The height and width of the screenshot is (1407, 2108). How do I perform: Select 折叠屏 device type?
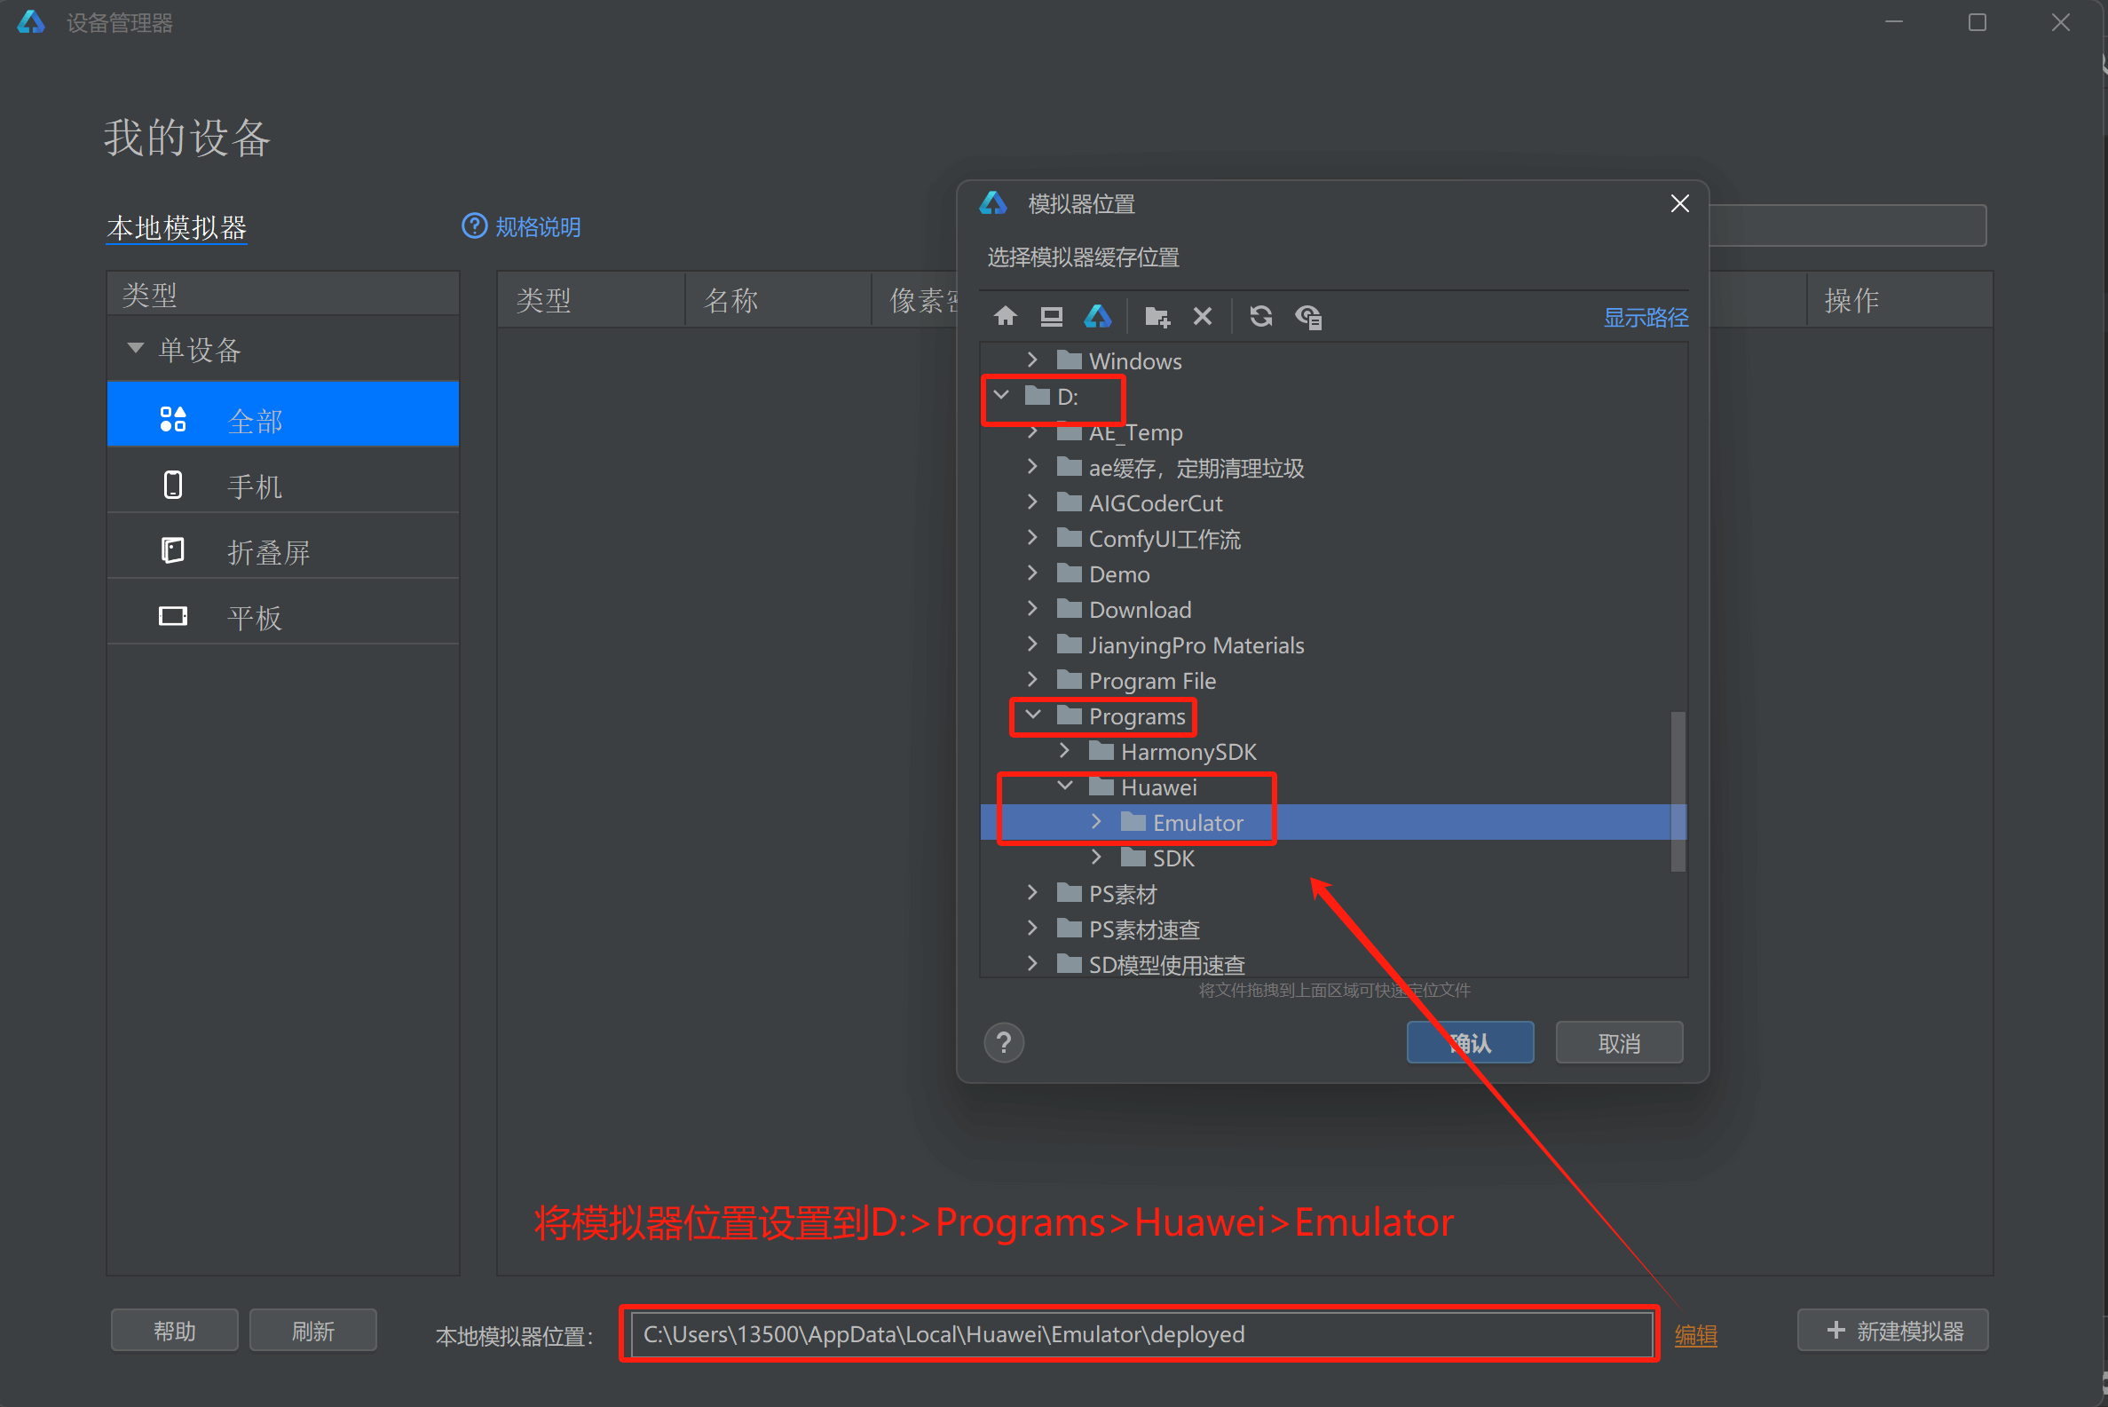coord(267,552)
